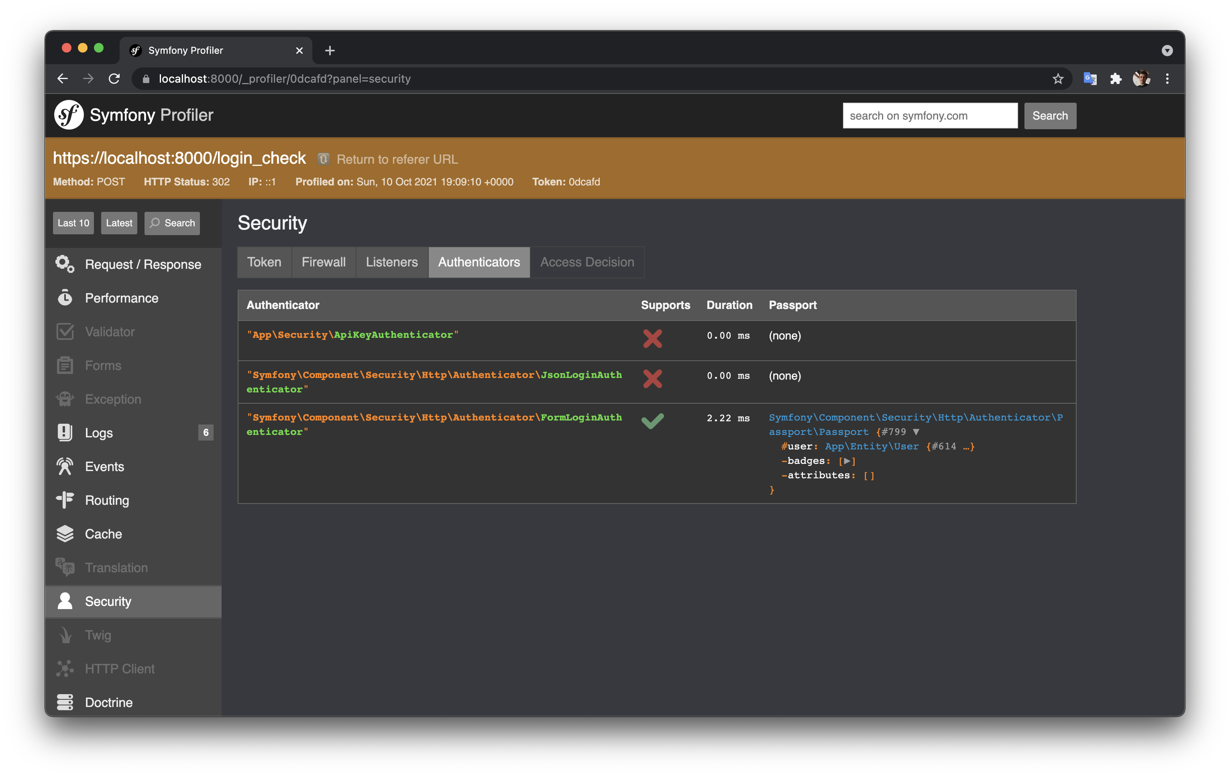Click the FormLoginAuthenticator class name
Viewport: 1230px width, 776px height.
[434, 424]
